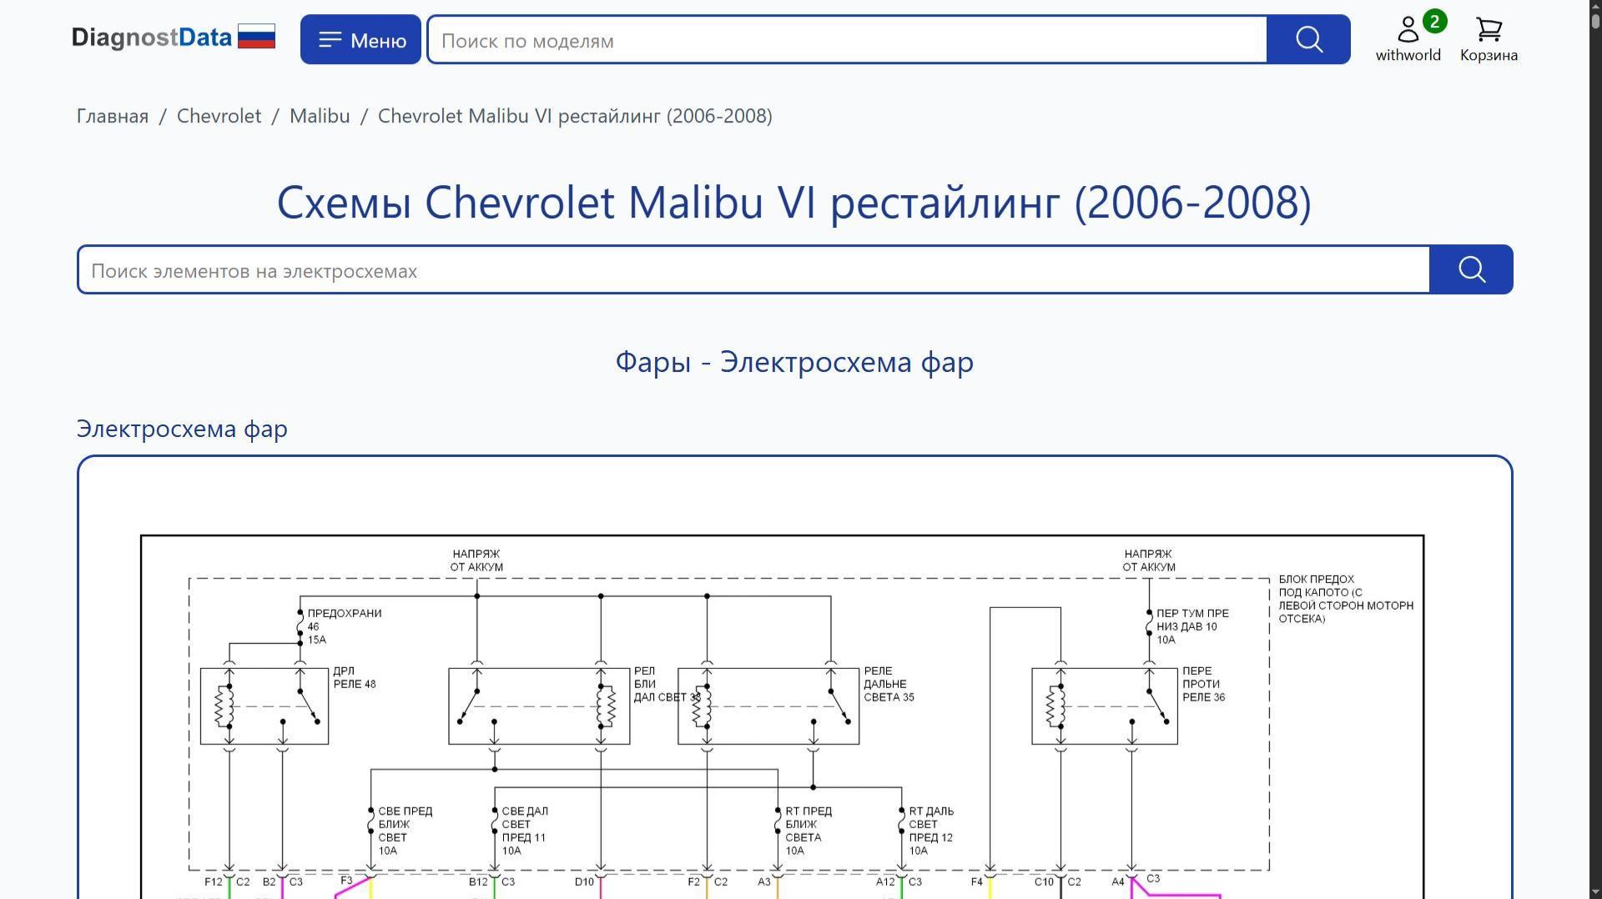Click the СВЕ ДАЛ СВЕТ ПРЕД 11 label

tap(525, 831)
